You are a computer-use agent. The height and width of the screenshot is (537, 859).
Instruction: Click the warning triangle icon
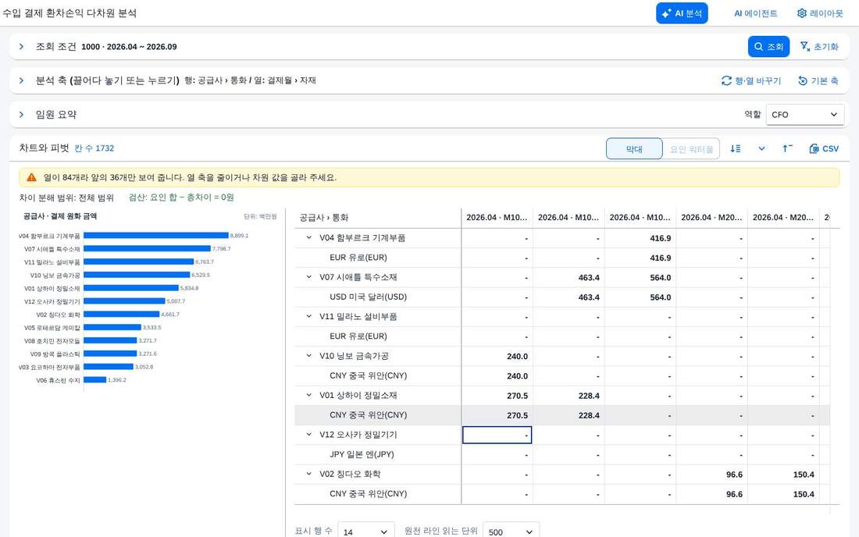coord(32,177)
